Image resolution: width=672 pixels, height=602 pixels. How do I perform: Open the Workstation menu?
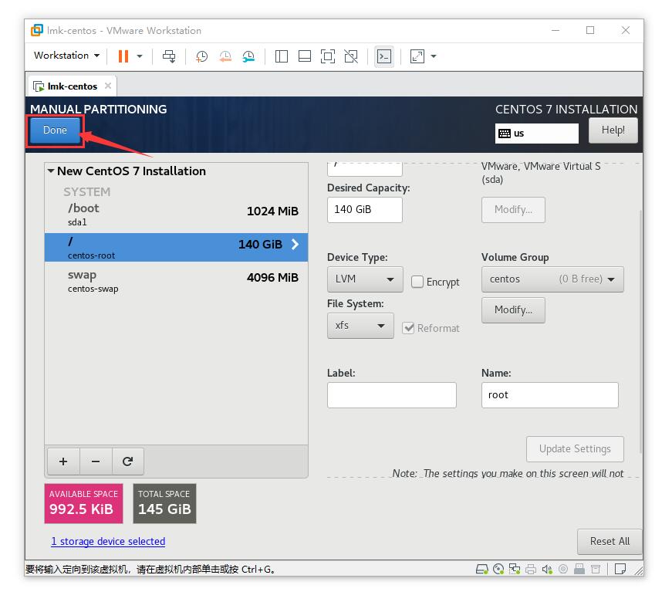click(67, 56)
